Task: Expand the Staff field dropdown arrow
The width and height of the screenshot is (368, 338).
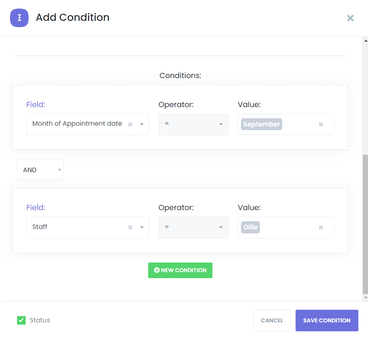Action: [142, 228]
